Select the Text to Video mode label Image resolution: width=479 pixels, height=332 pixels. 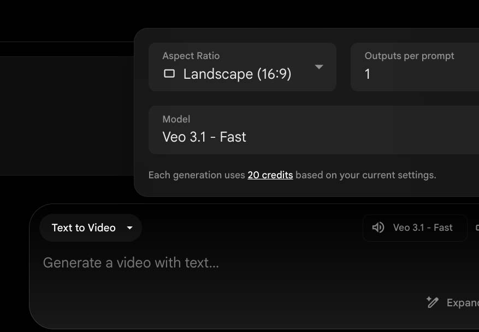[x=84, y=228]
